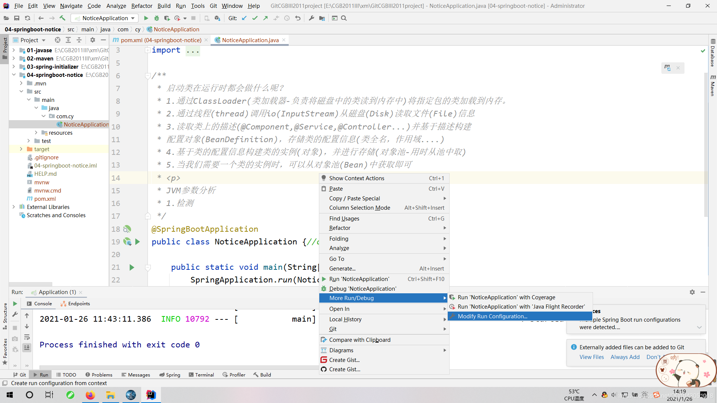
Task: Run with coverage from the toolbar
Action: [167, 18]
